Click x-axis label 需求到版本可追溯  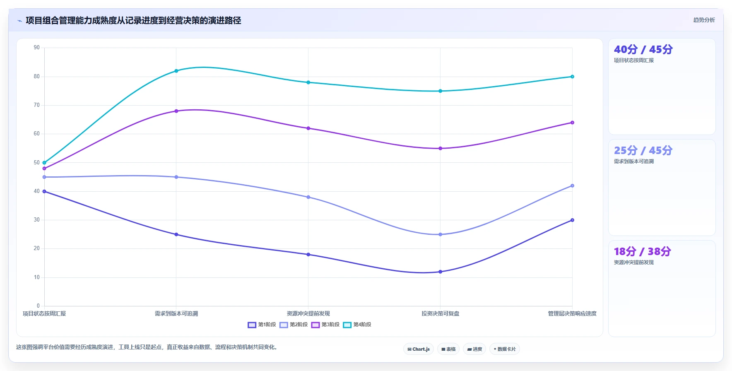point(176,313)
